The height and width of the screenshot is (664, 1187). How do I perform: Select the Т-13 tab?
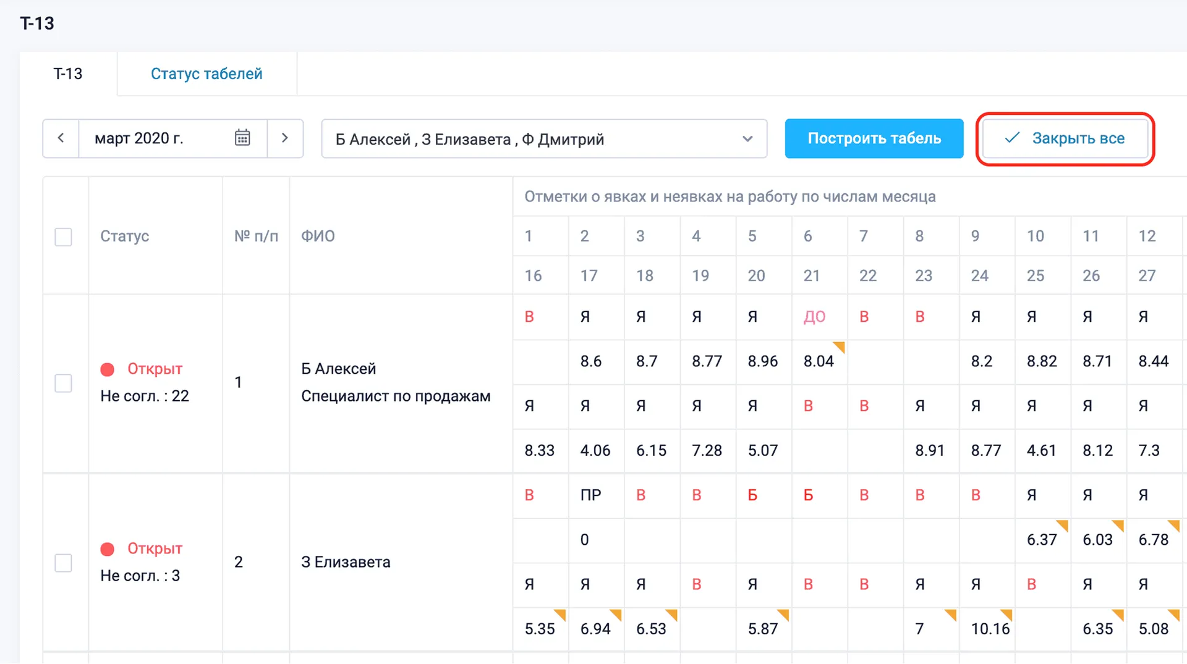pyautogui.click(x=68, y=74)
